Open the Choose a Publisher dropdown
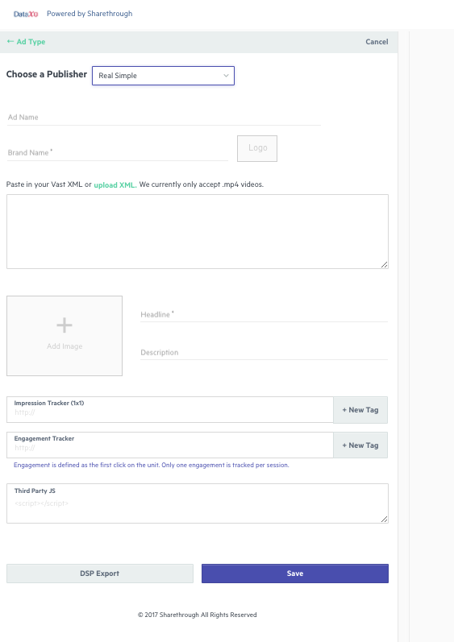Viewport: 454px width, 642px height. 163,76
